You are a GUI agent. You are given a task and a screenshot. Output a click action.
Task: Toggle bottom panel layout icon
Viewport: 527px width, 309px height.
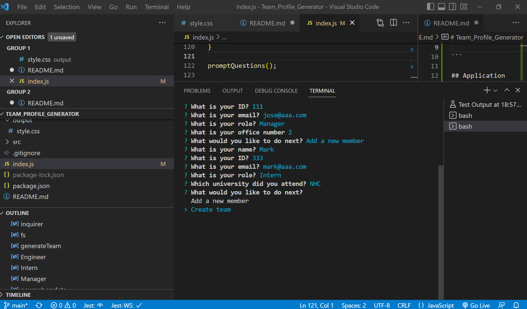[x=441, y=7]
